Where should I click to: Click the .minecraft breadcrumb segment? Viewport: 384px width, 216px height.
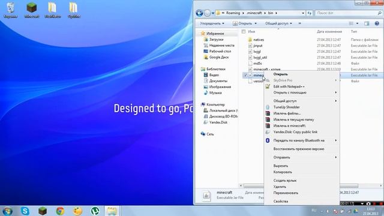coord(254,13)
